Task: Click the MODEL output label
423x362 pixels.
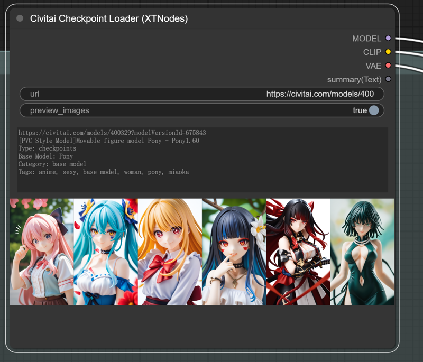Action: [366, 39]
